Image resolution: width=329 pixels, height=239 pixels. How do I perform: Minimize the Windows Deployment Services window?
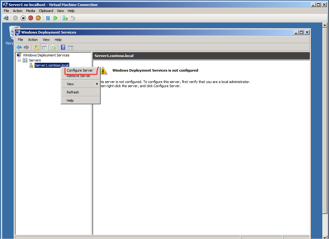(x=296, y=32)
